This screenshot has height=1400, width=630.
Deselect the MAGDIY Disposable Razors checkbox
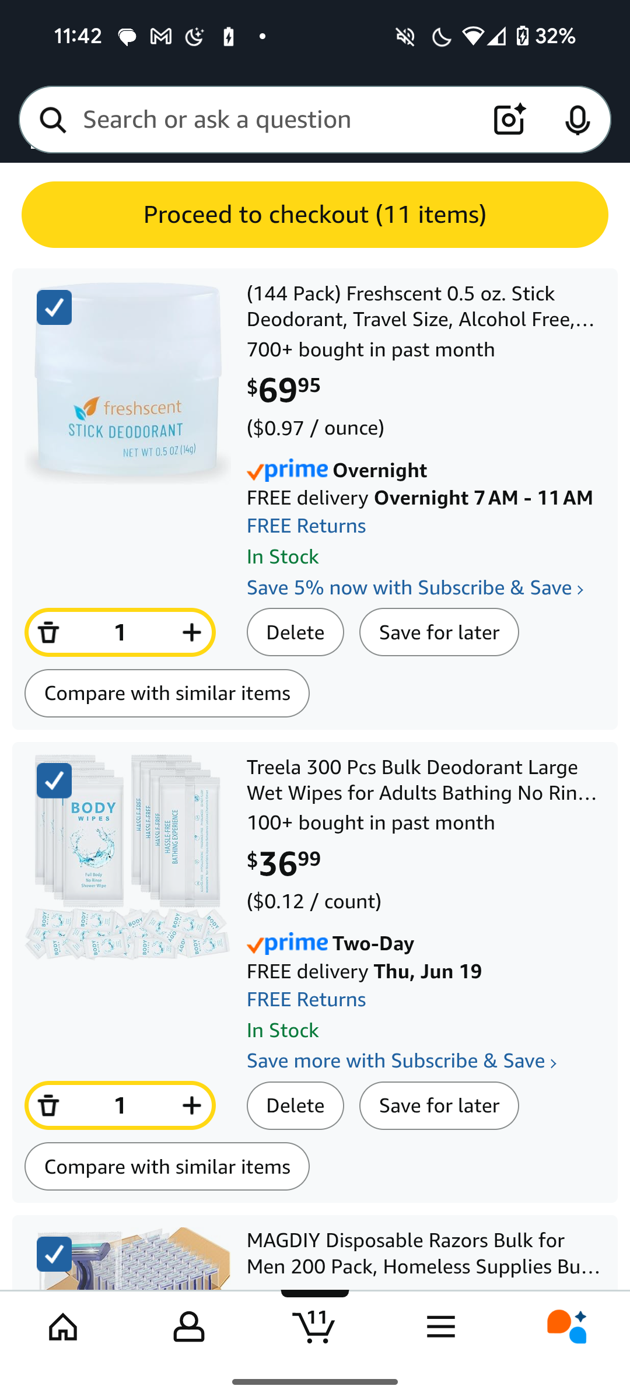coord(54,1254)
